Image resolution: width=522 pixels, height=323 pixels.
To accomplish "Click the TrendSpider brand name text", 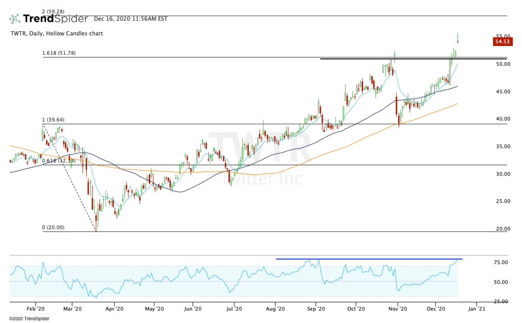I will 56,19.
